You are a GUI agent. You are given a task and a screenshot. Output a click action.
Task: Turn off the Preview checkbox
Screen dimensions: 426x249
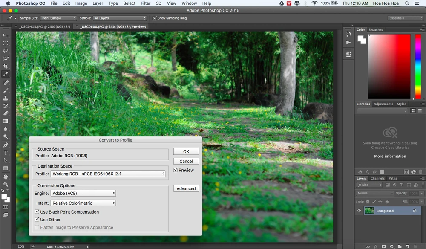click(176, 170)
